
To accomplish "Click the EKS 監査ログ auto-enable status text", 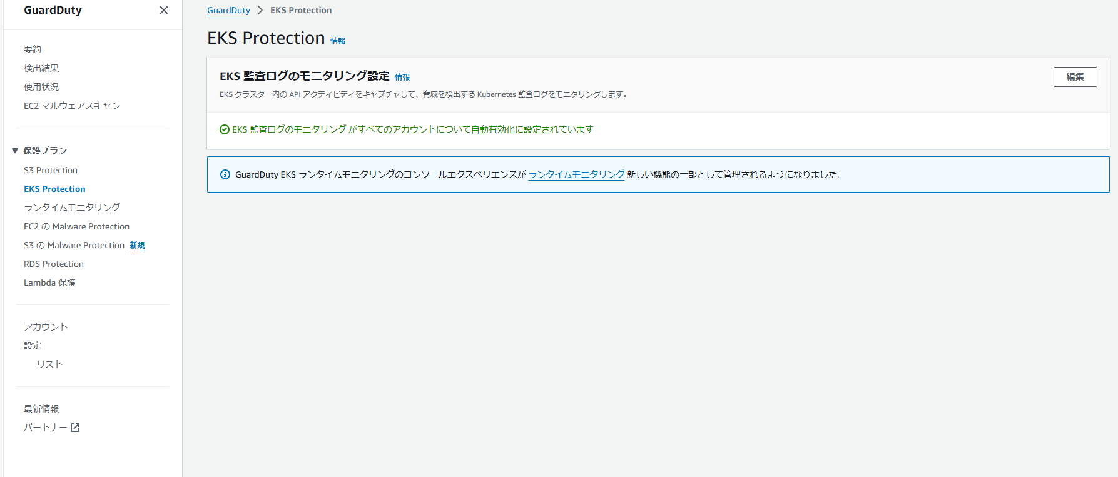I will [413, 129].
